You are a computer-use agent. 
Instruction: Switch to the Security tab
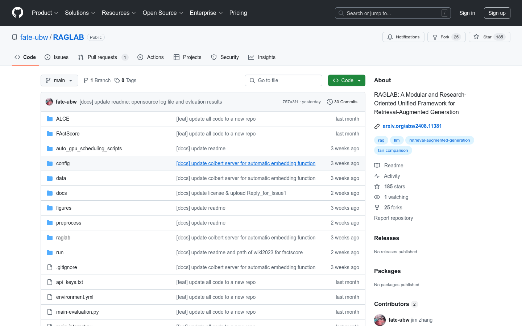225,57
